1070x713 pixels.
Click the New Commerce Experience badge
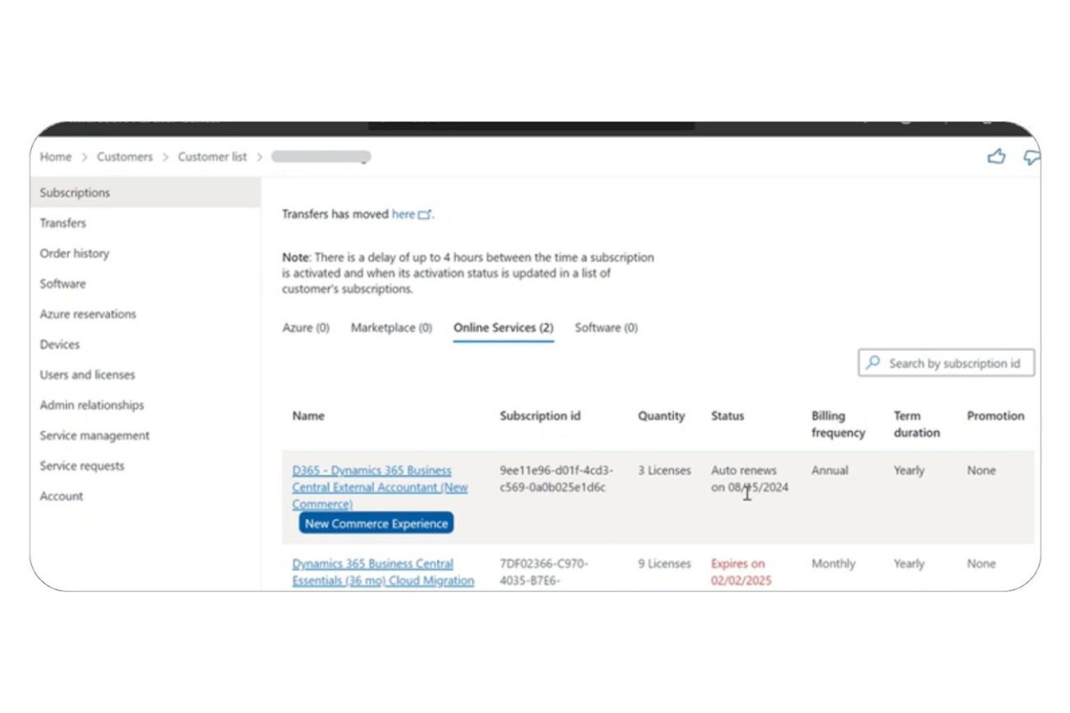coord(376,523)
